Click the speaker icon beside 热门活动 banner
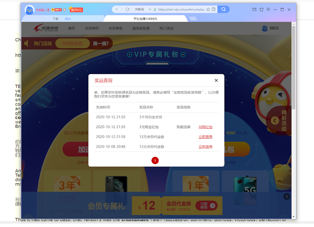The height and width of the screenshot is (227, 314). pos(26,44)
